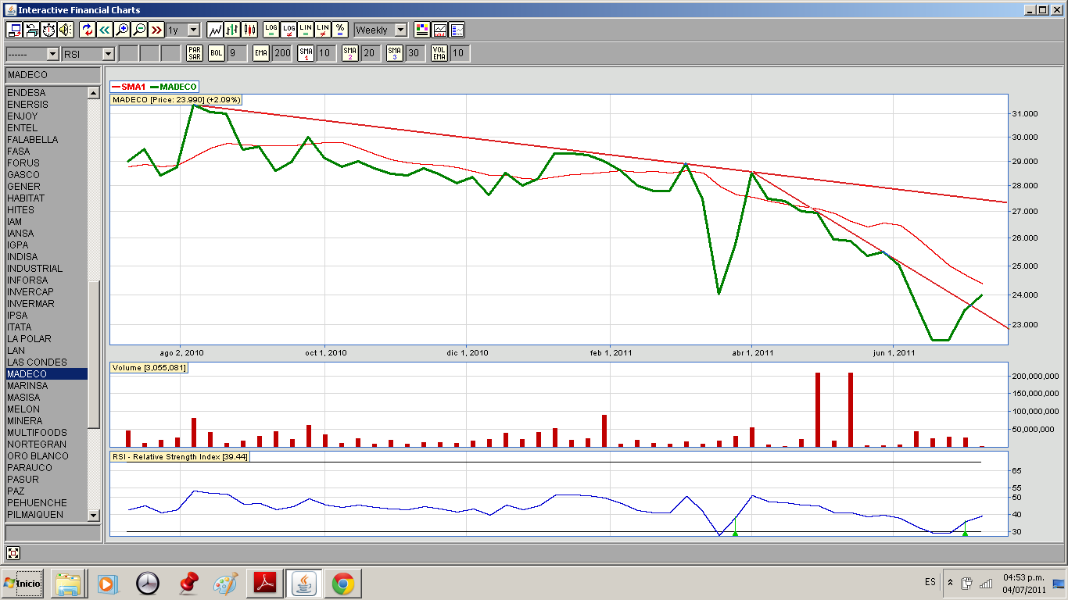Select ENTEL in the symbol list
1068x600 pixels.
(47, 128)
